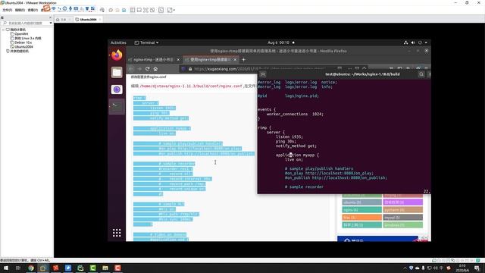Click Activities in Ubuntu top bar

(x=118, y=42)
